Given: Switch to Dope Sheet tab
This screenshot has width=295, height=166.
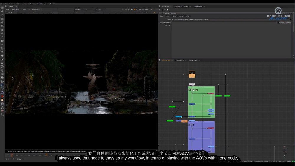Looking at the screenshot, I should click(193, 60).
